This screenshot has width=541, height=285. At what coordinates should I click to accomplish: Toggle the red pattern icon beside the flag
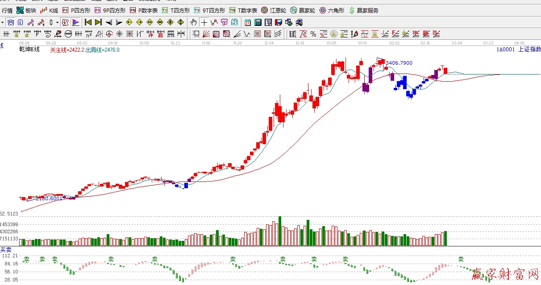[65, 22]
